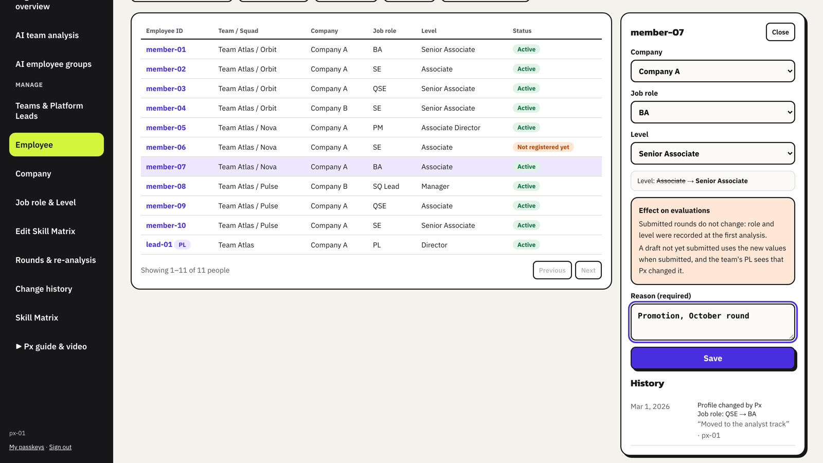Open AI employee groups in sidebar
This screenshot has width=823, height=463.
57,64
